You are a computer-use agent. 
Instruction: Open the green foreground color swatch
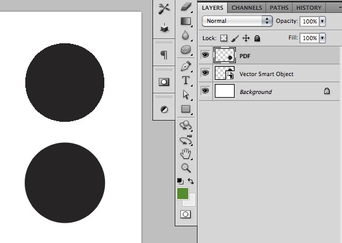[x=183, y=194]
